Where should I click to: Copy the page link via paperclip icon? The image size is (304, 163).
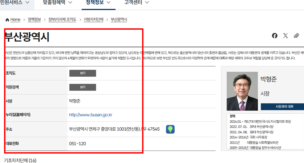[296, 35]
